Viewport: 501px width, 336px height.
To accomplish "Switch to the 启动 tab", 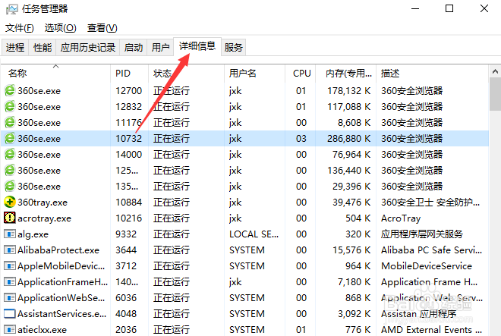I will 134,48.
